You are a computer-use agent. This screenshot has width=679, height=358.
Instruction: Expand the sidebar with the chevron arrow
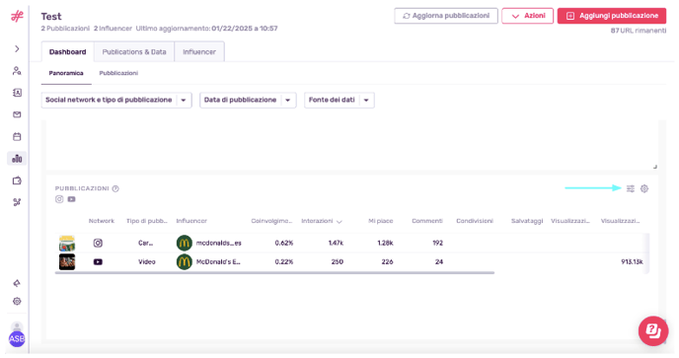[x=17, y=49]
